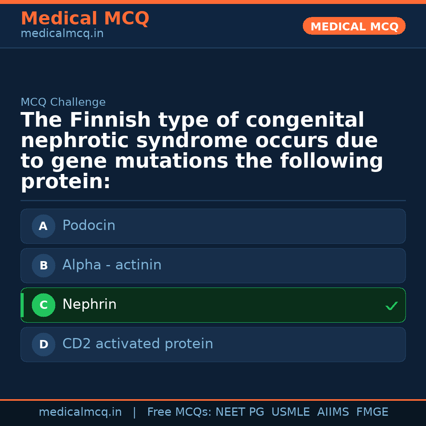Click the letter B circle badge
This screenshot has width=426, height=426.
click(x=43, y=265)
